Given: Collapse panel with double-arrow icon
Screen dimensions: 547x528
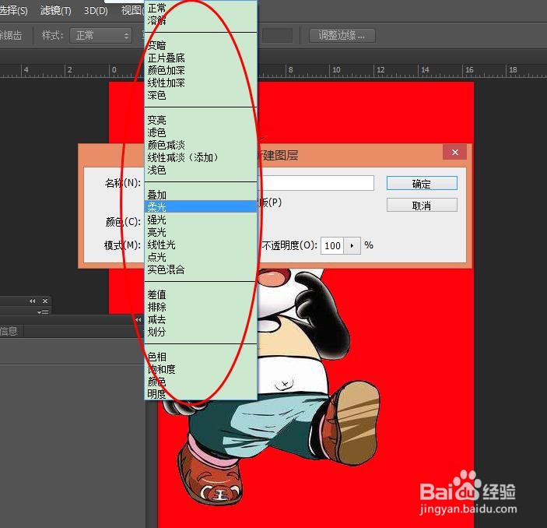Looking at the screenshot, I should [x=33, y=301].
